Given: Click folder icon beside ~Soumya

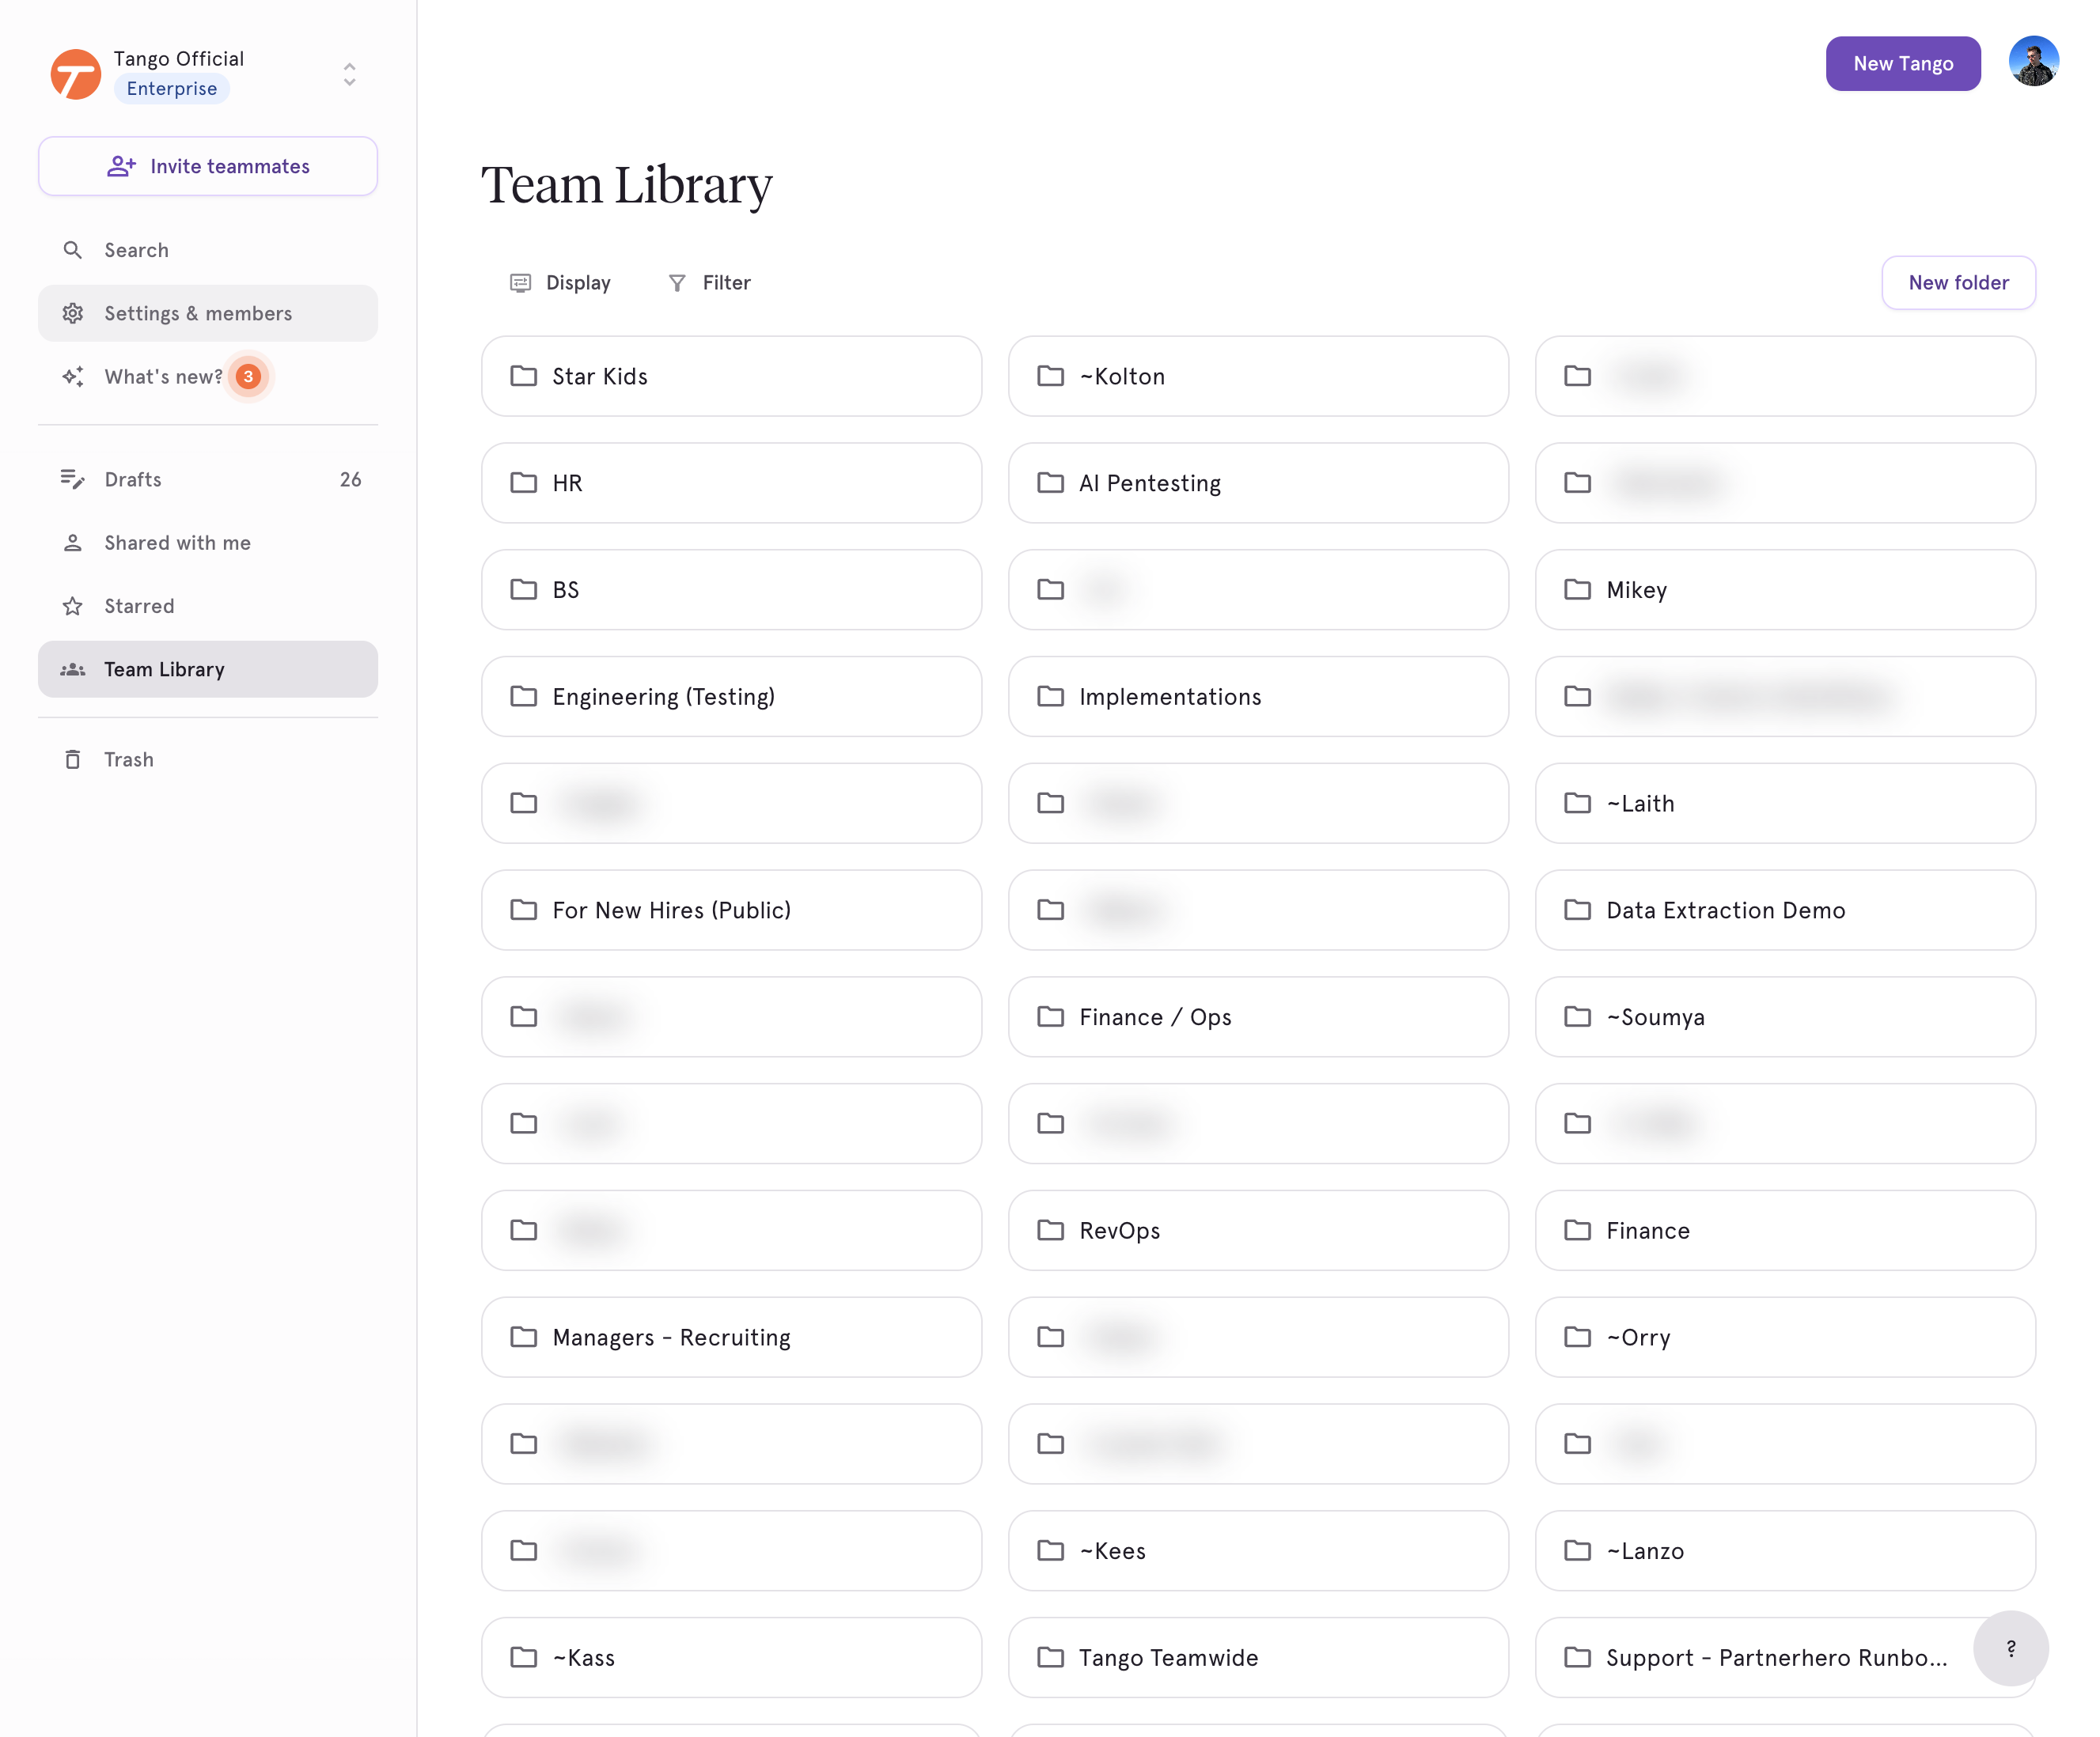Looking at the screenshot, I should 1577,1016.
